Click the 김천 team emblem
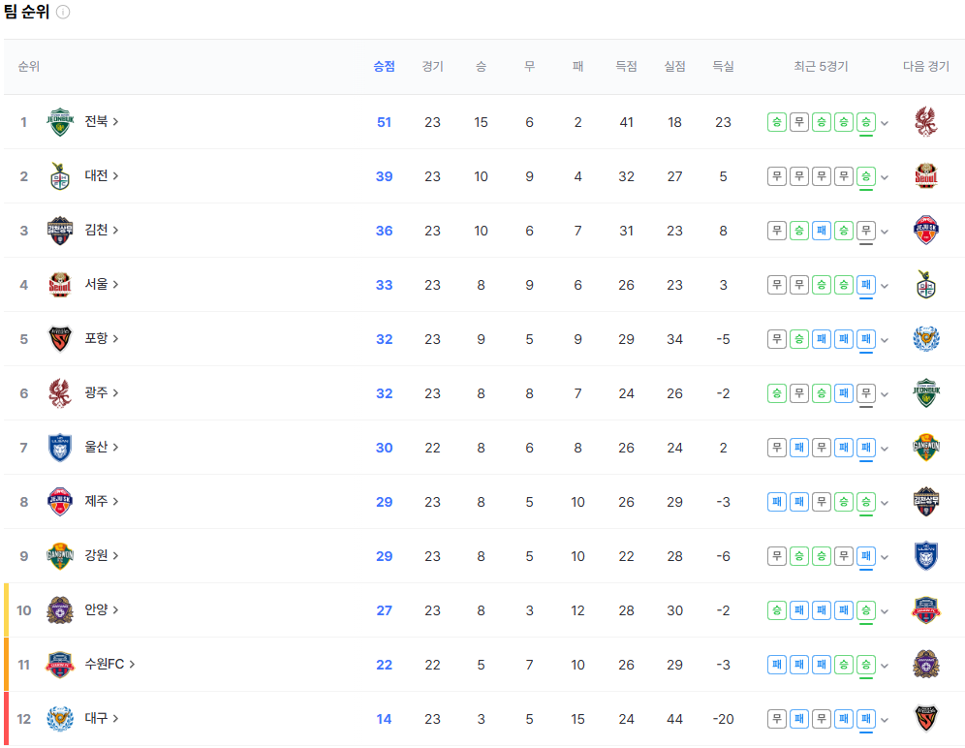 tap(60, 231)
